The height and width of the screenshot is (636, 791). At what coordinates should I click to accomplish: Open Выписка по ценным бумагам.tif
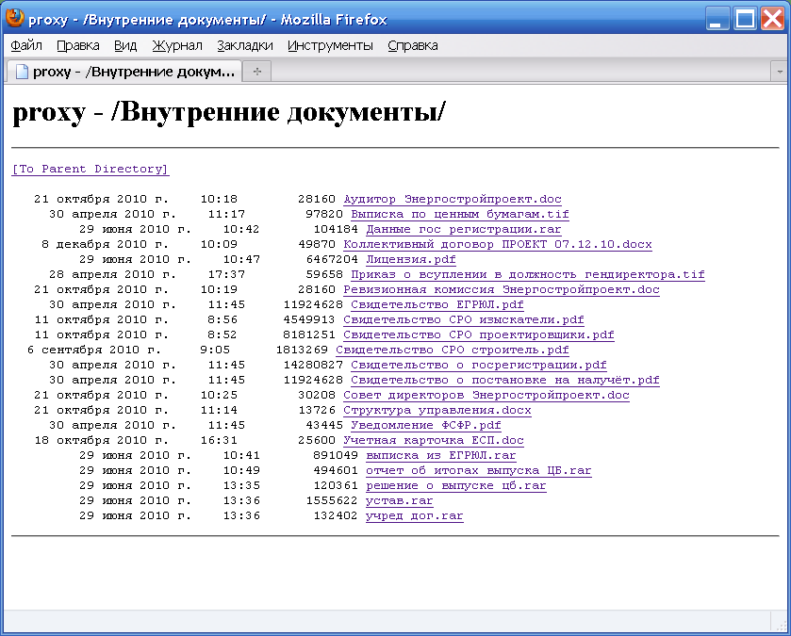click(460, 214)
